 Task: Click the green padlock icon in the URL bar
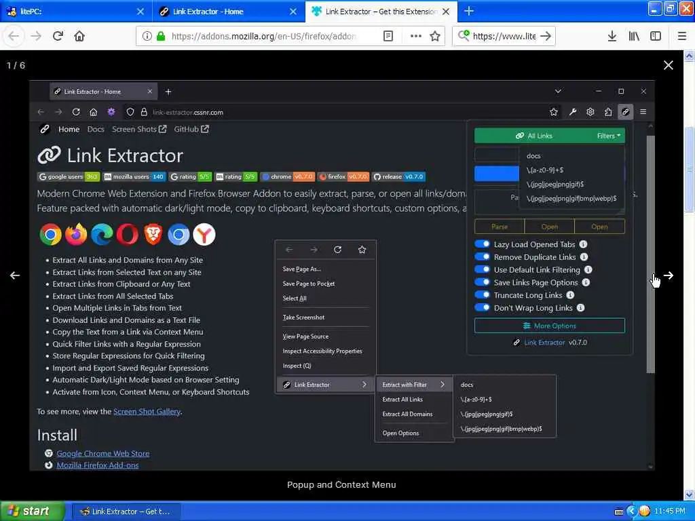(161, 36)
